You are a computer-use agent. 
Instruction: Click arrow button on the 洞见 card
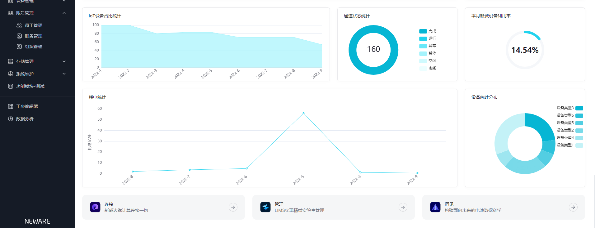click(x=573, y=207)
